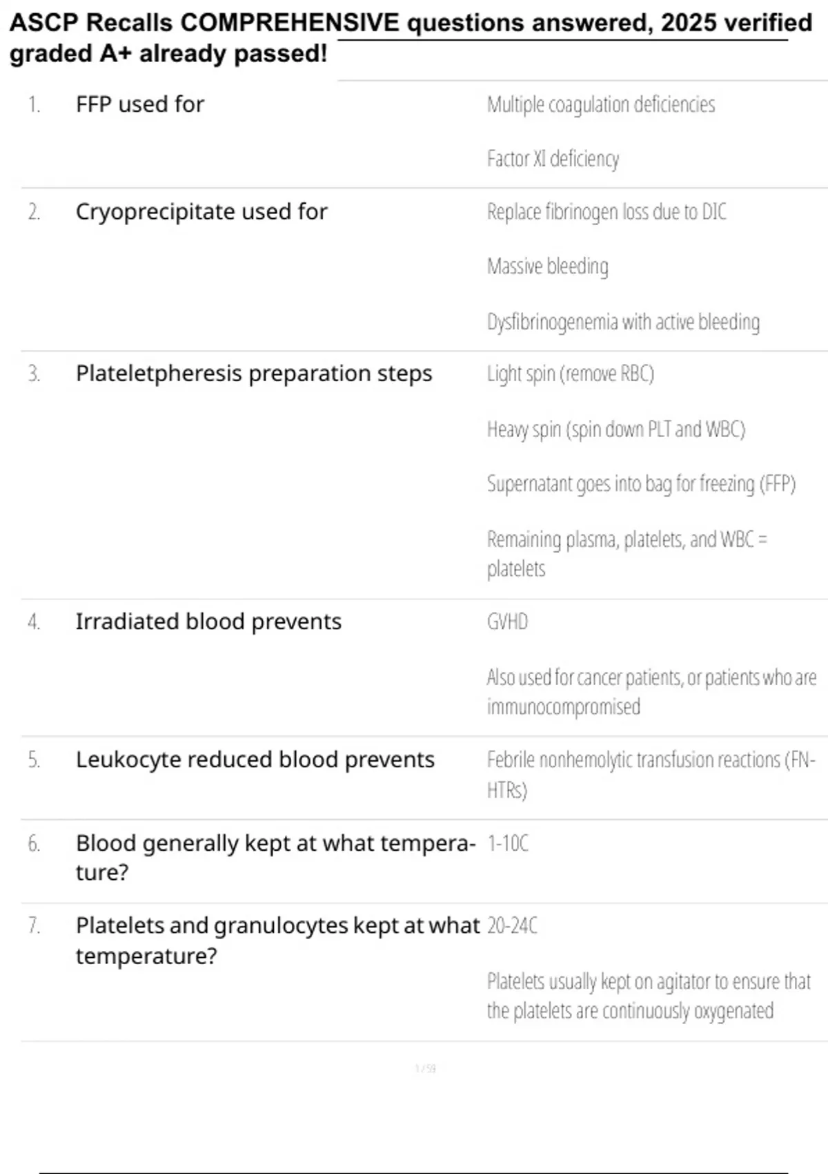Click the 'GVHD' answer

(507, 622)
